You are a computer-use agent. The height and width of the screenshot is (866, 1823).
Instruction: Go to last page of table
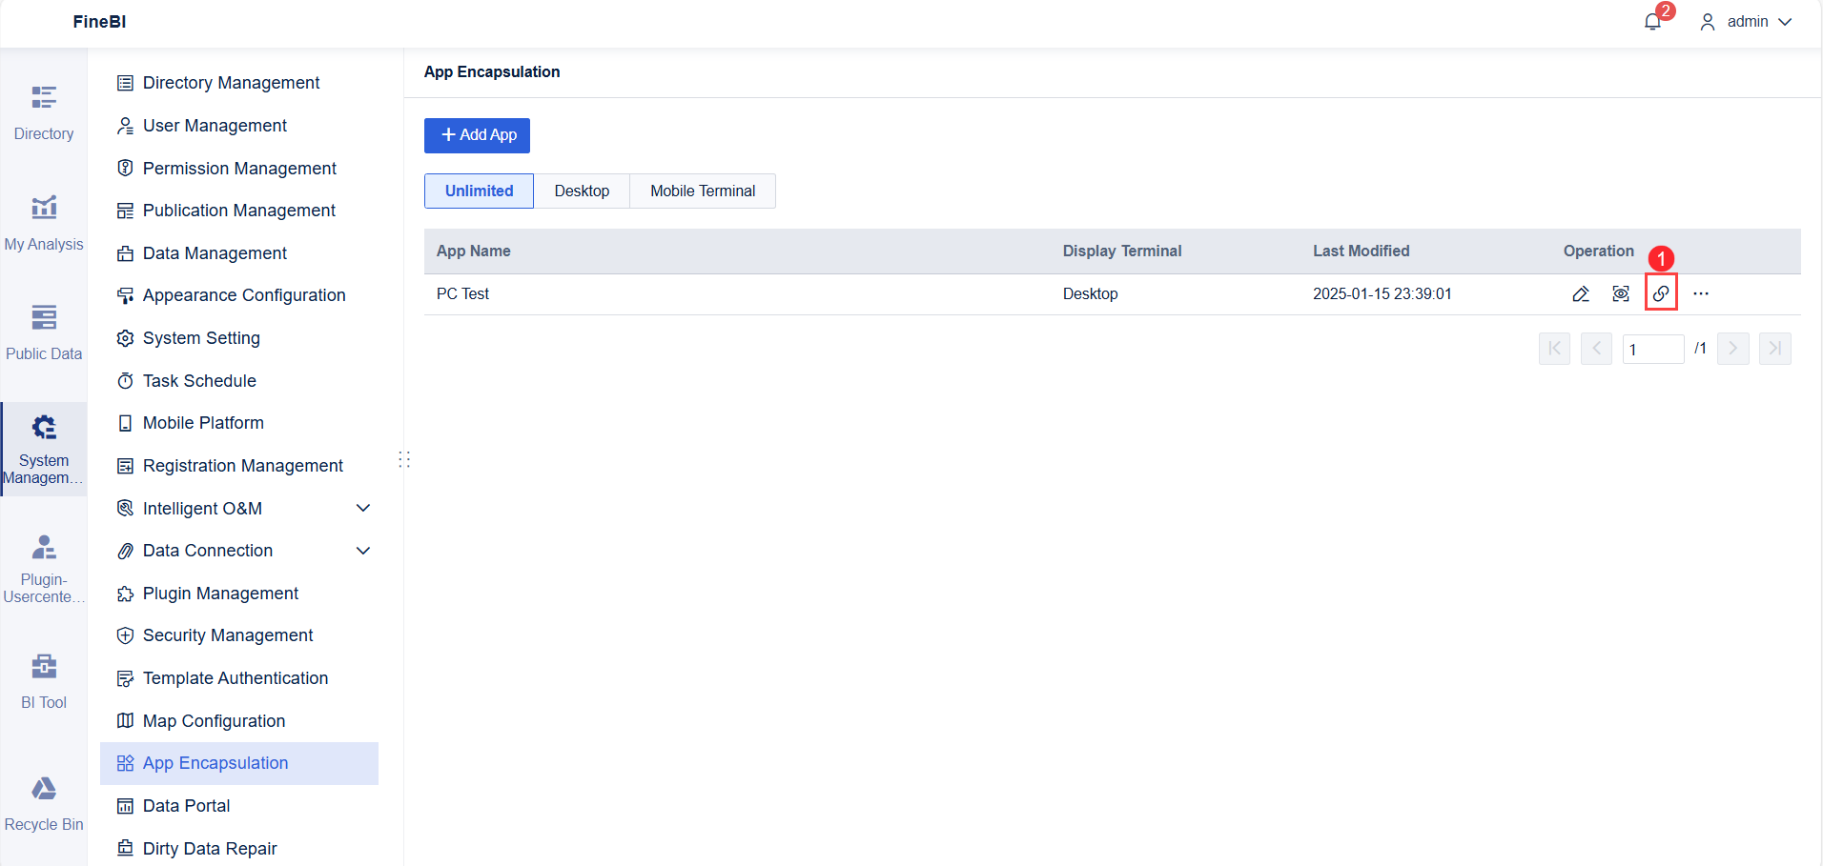(x=1775, y=349)
